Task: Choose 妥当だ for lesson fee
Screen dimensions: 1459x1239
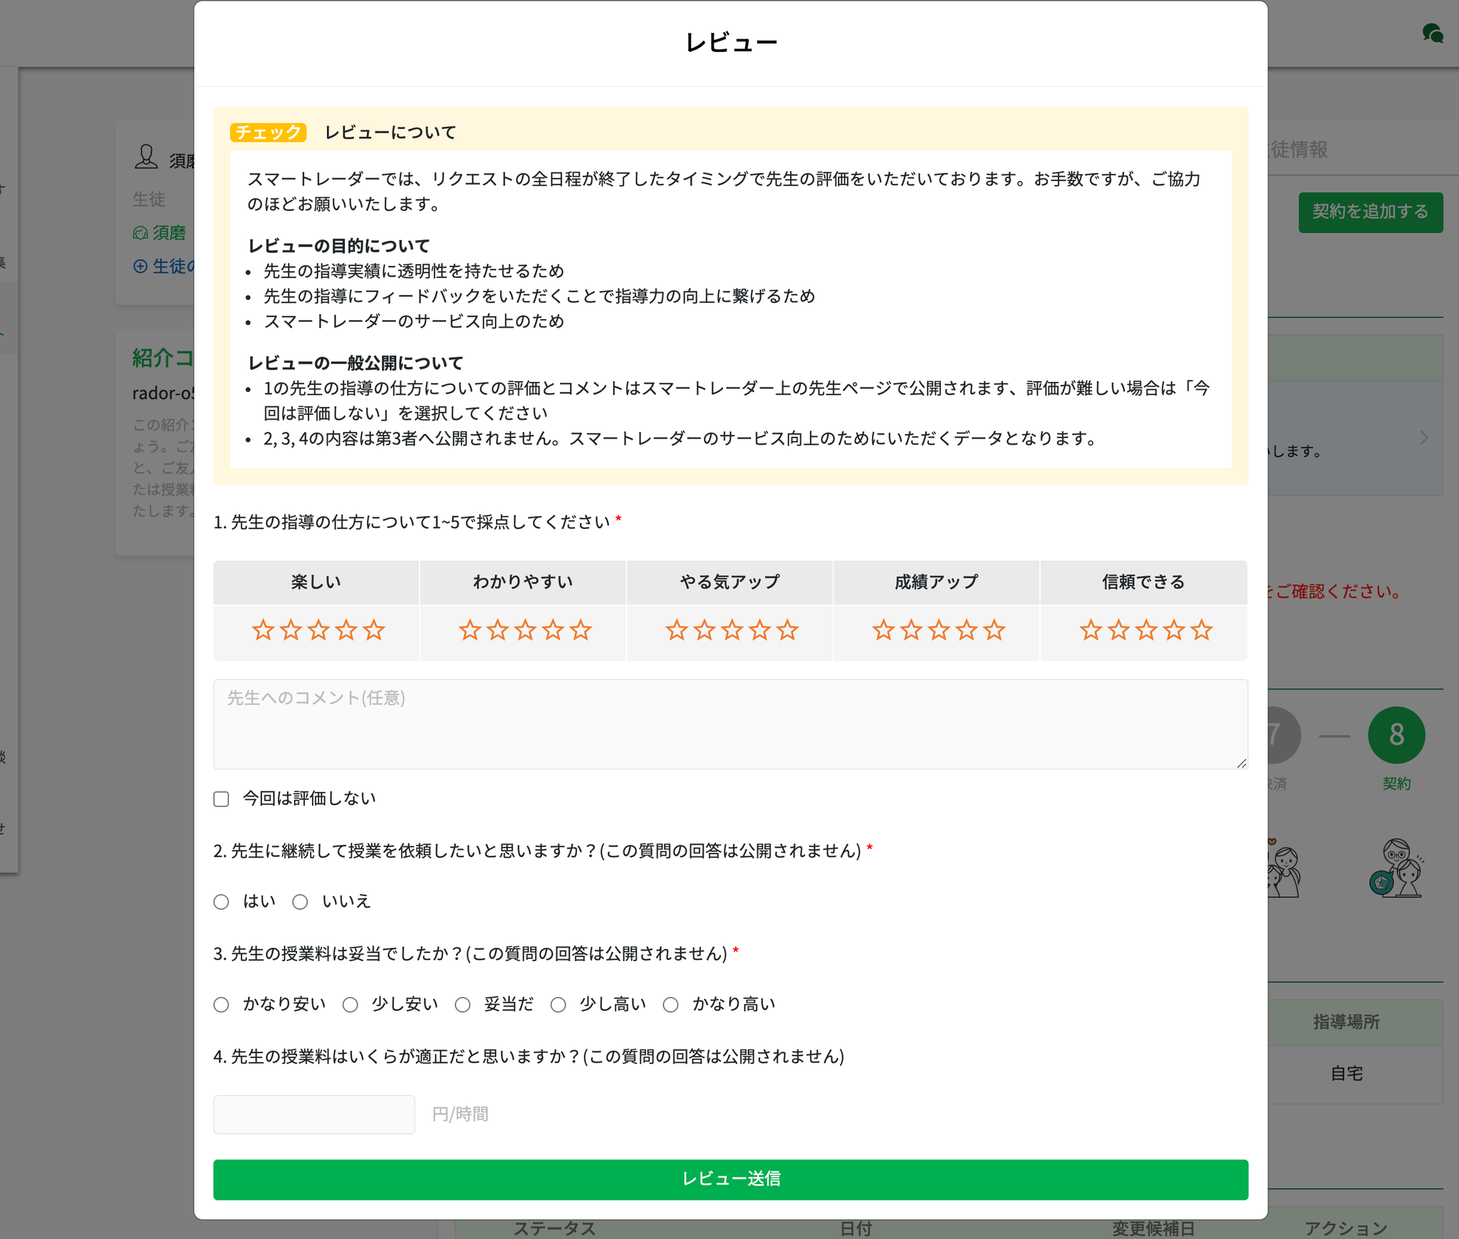Action: coord(463,1005)
